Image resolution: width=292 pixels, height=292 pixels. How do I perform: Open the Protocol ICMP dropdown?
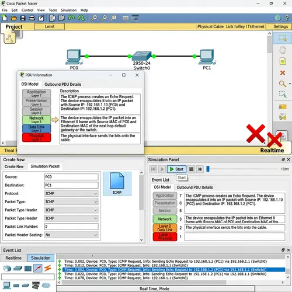click(71, 193)
